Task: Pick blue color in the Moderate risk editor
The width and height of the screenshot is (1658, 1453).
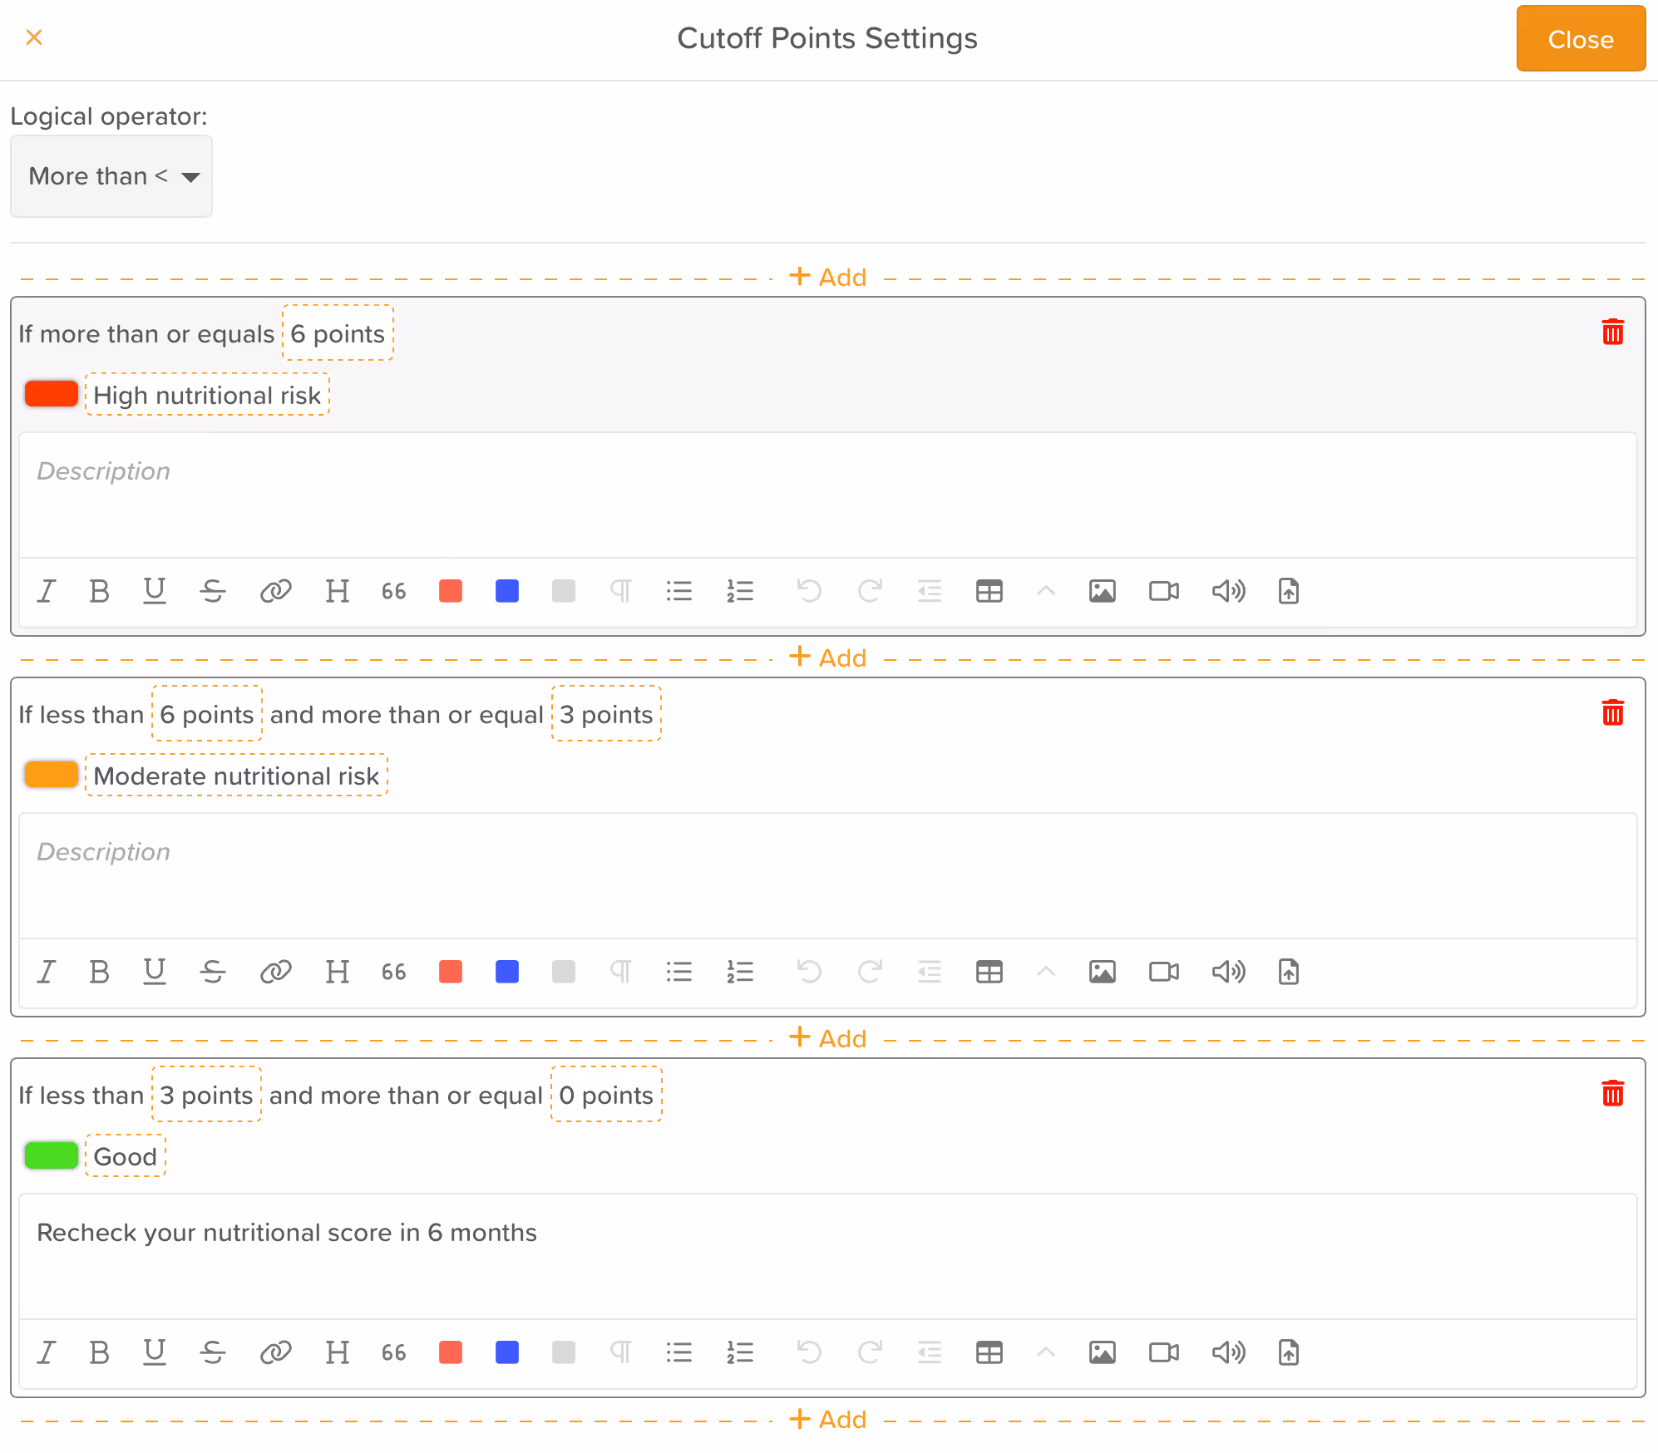Action: pyautogui.click(x=507, y=972)
